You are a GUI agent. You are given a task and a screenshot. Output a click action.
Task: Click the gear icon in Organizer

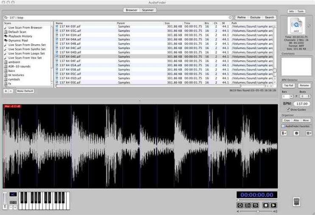point(297,133)
